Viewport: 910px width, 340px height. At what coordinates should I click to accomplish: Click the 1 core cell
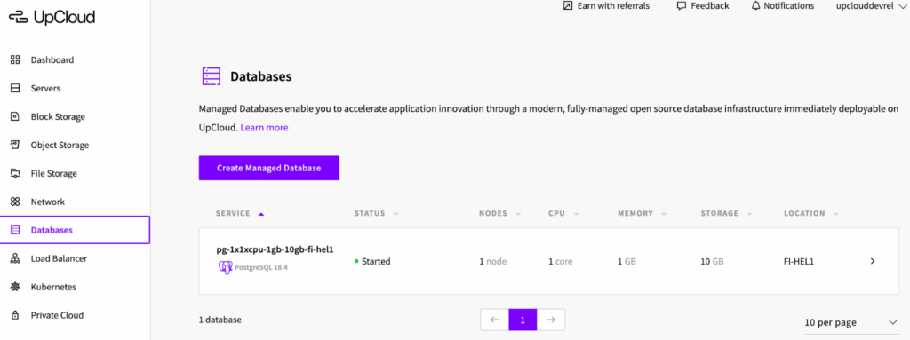click(x=561, y=262)
